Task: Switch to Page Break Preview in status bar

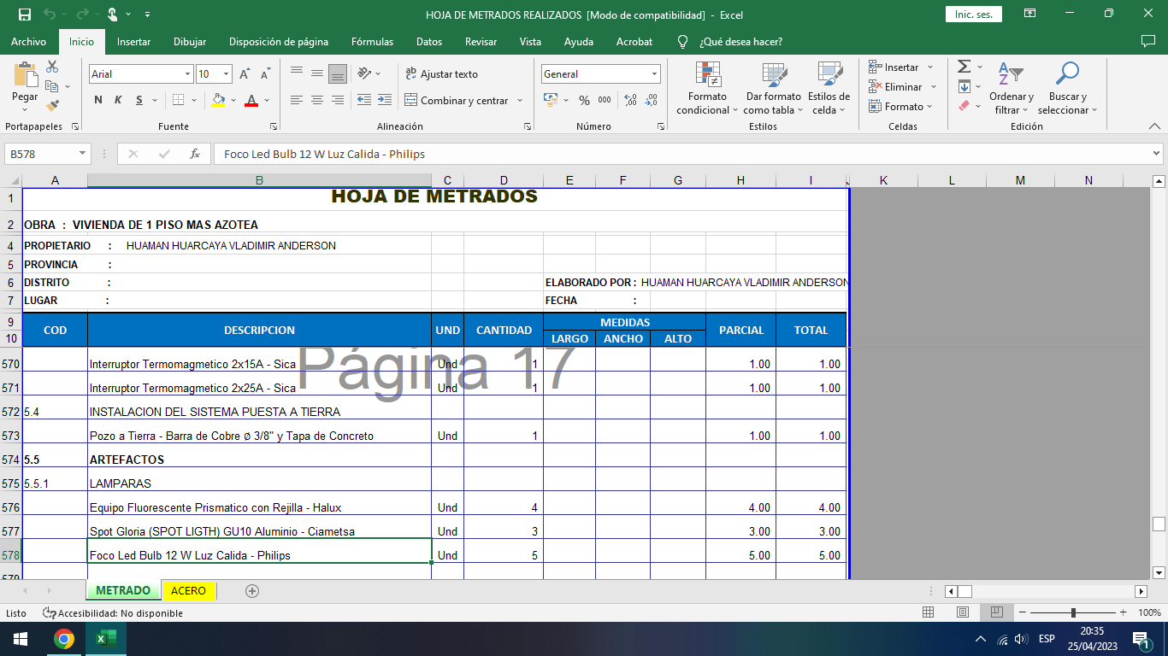Action: pos(996,612)
